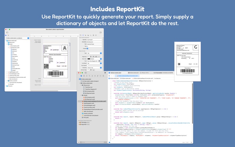Collapse Model folder in report builder tree
The height and width of the screenshot is (147, 235).
click(7, 44)
